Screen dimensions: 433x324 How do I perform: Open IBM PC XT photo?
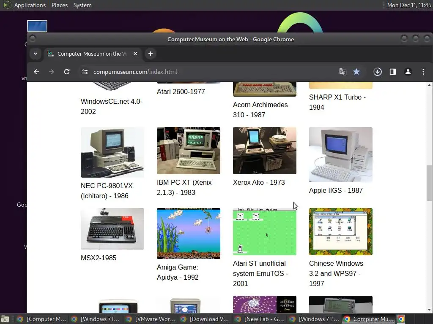189,151
